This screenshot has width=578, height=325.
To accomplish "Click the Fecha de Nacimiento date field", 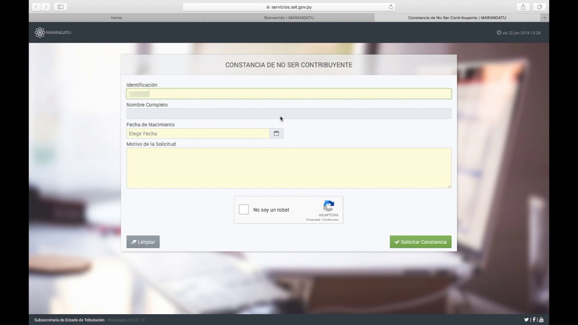I will point(198,134).
